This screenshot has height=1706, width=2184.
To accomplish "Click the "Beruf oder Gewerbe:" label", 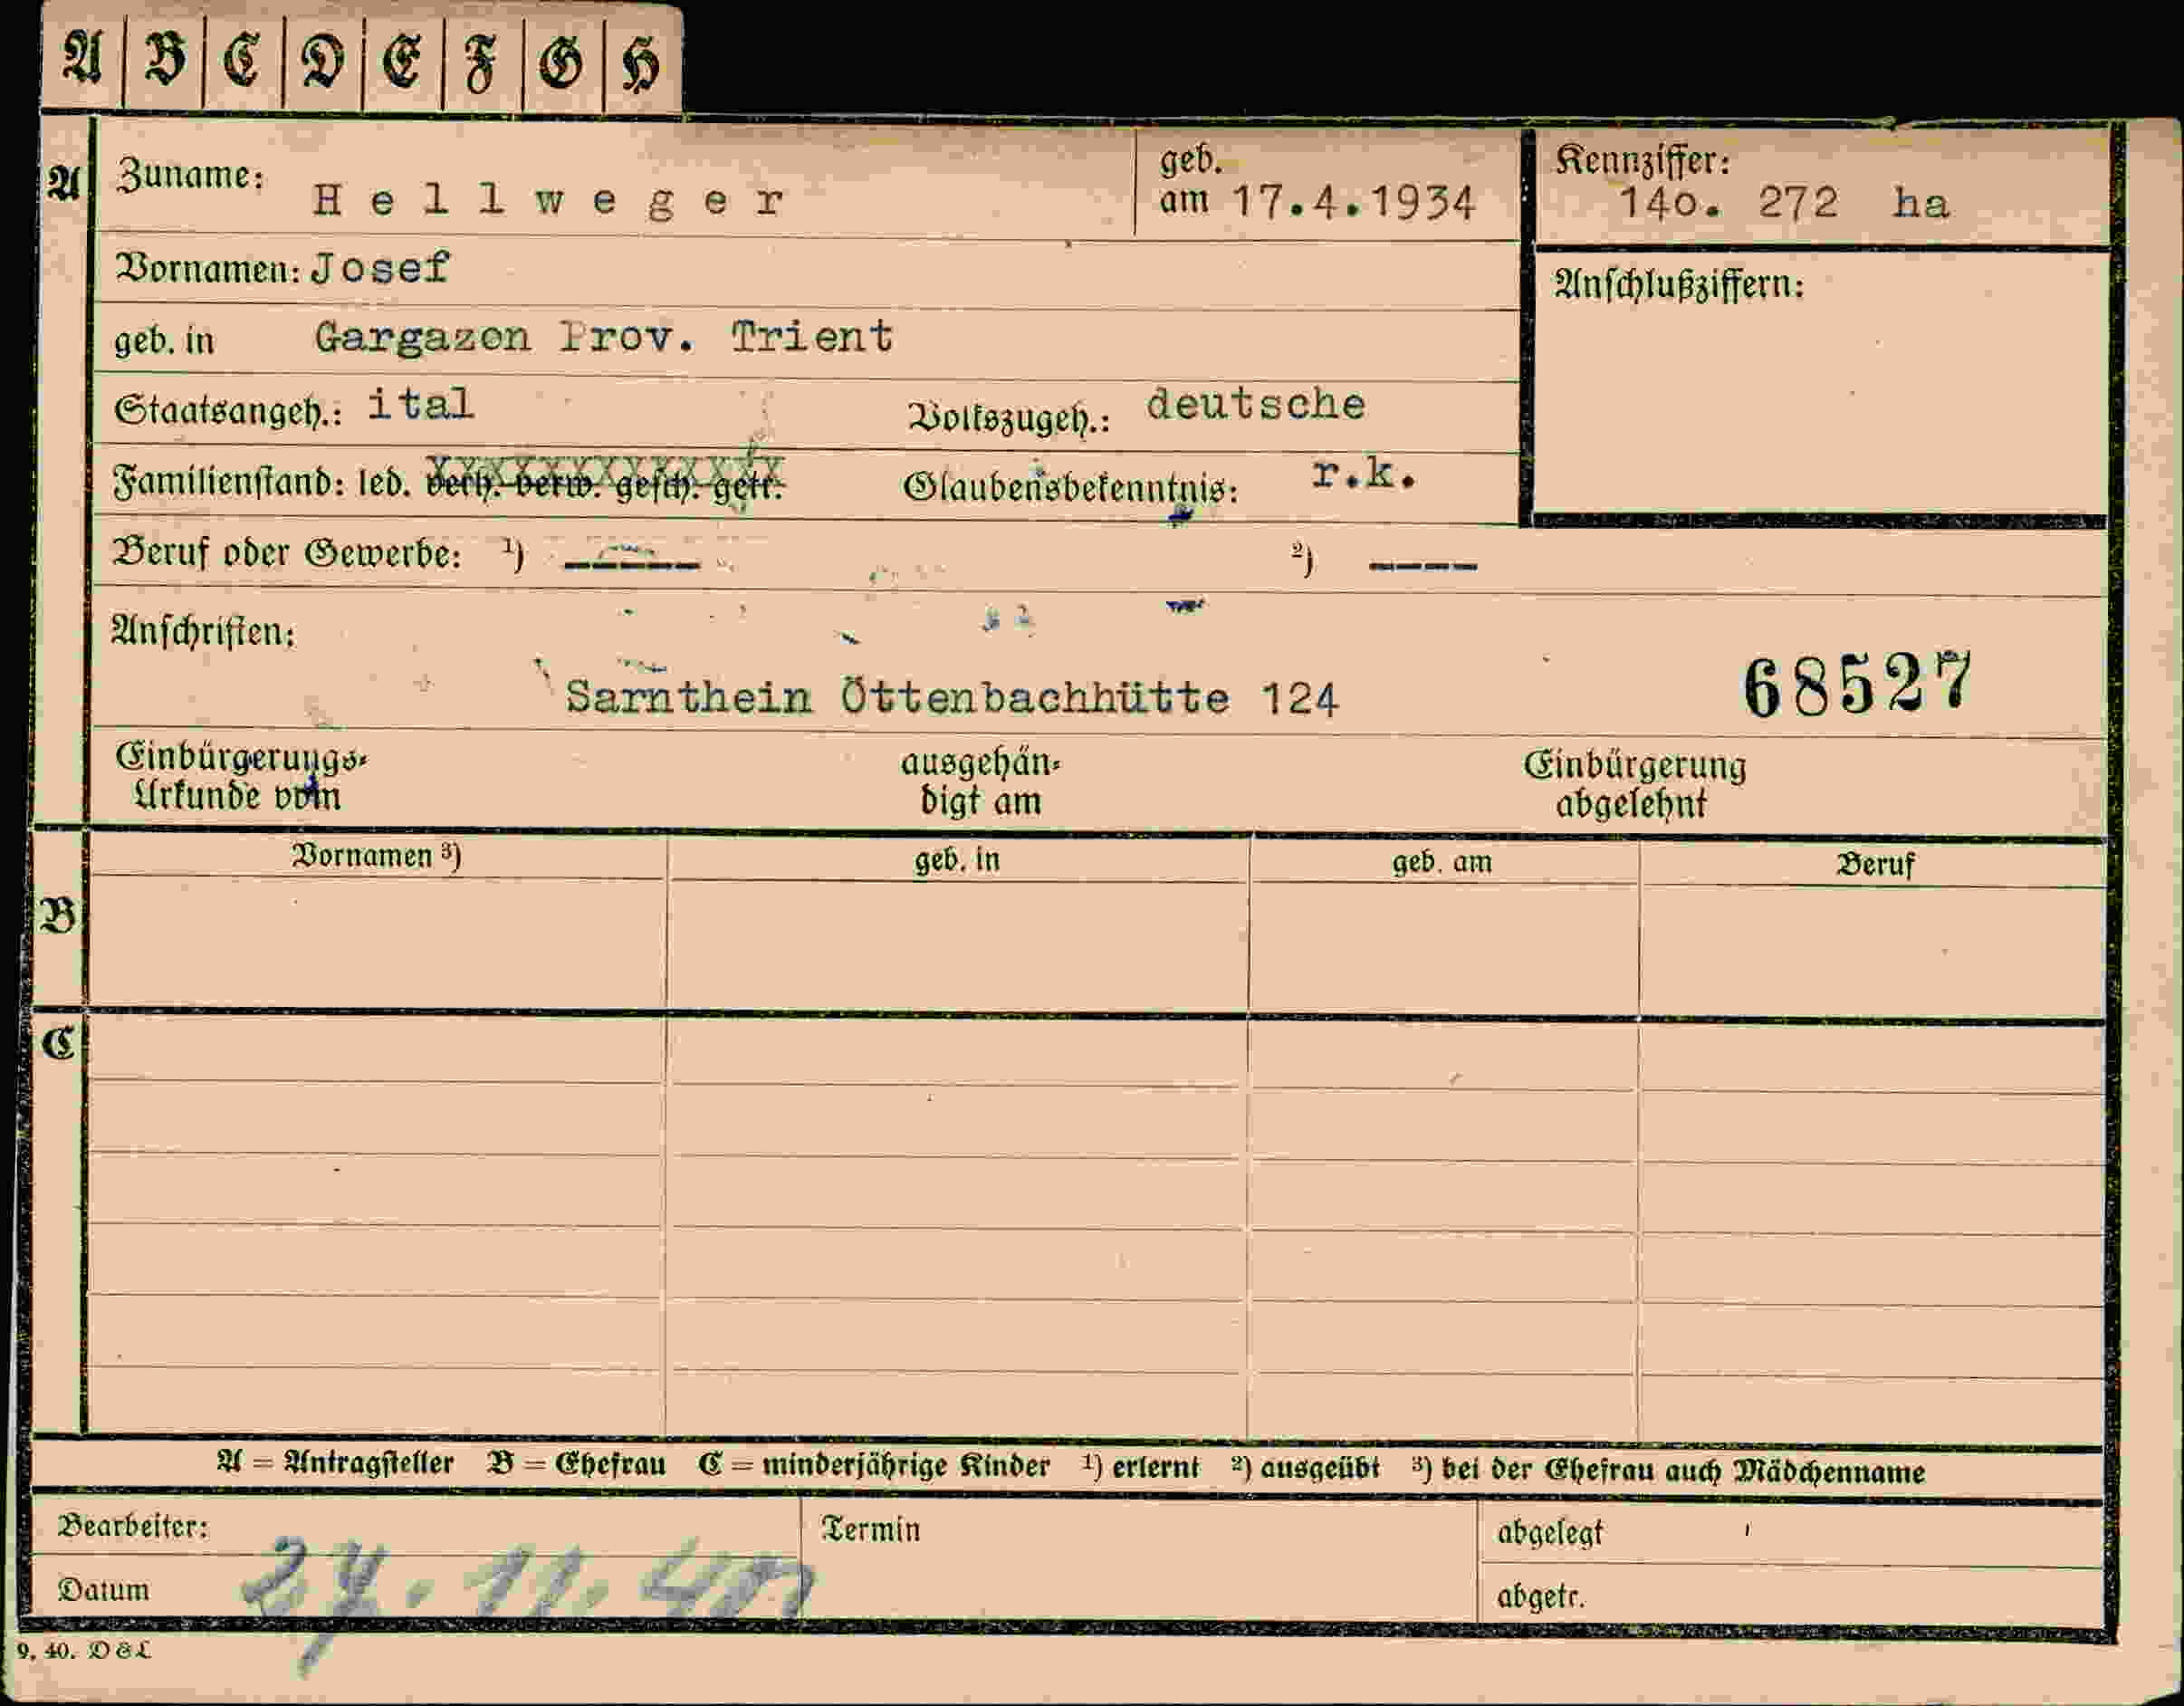I will click(286, 552).
